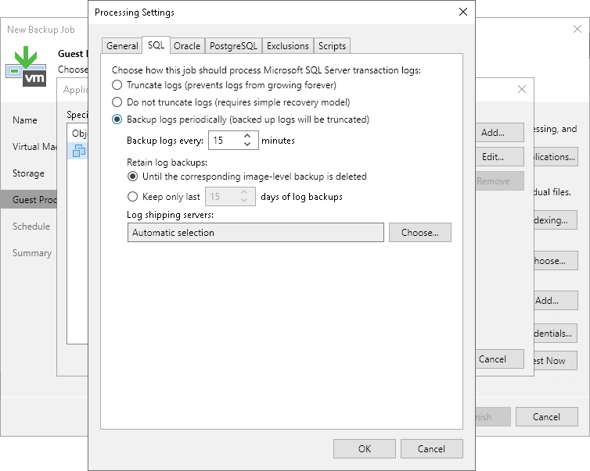Screen dimensions: 590x471
Task: Click Edit in the processing options window
Action: pyautogui.click(x=500, y=157)
